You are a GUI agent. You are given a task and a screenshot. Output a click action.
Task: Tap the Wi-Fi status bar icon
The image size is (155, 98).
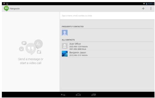pyautogui.click(x=144, y=4)
